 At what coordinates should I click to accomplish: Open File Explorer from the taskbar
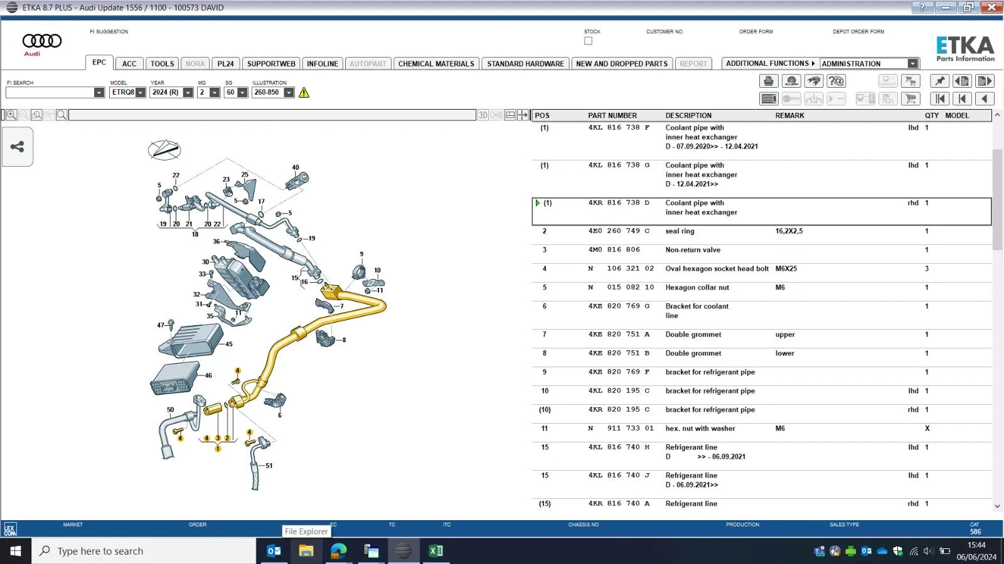306,551
